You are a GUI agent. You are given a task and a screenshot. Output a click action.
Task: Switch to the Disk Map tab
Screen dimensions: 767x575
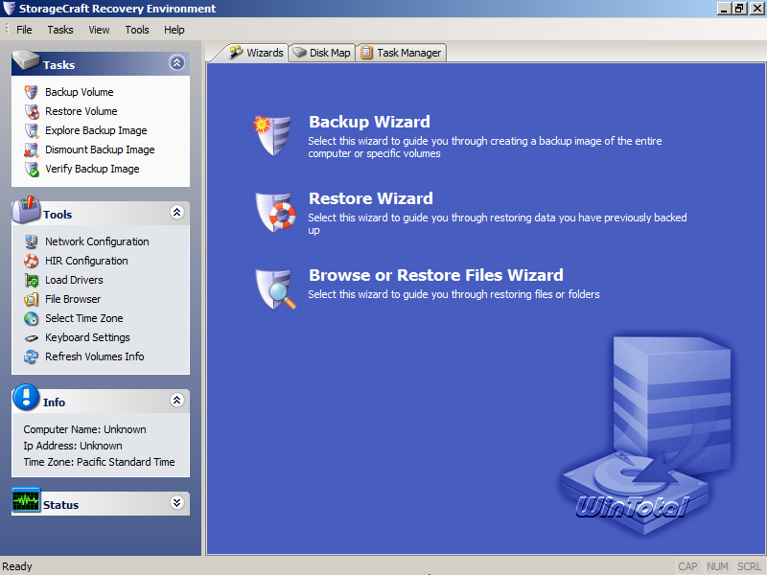point(322,53)
